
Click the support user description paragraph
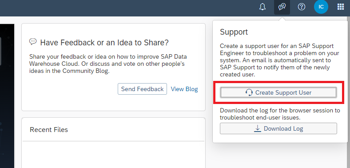click(x=279, y=60)
